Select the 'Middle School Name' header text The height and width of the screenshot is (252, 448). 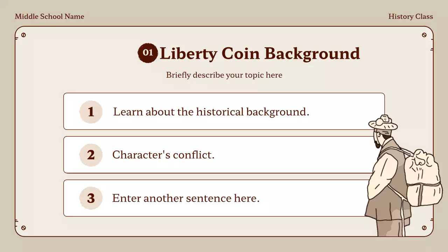[49, 16]
